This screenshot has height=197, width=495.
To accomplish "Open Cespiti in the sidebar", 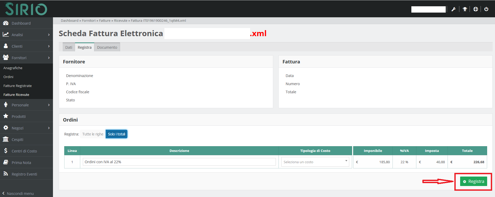I will point(17,140).
